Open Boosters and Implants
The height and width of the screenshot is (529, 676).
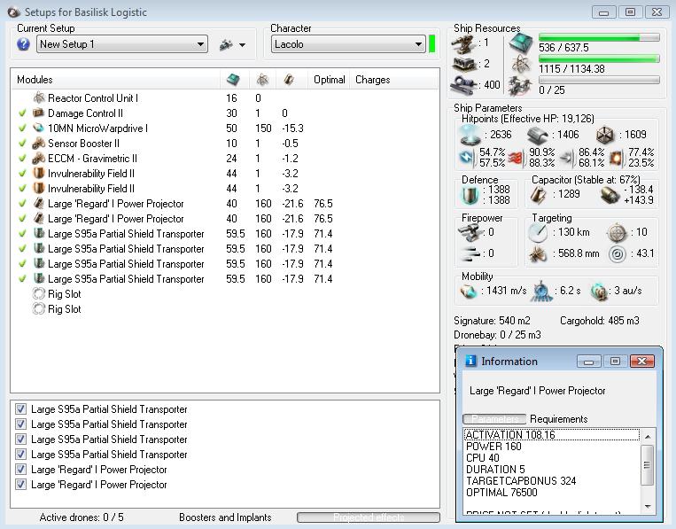coord(225,517)
